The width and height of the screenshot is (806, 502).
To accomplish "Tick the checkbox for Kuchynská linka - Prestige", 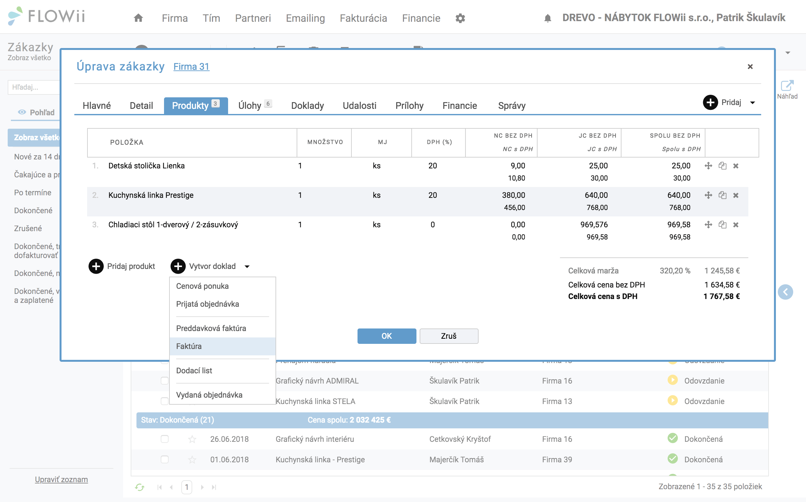I will 164,459.
